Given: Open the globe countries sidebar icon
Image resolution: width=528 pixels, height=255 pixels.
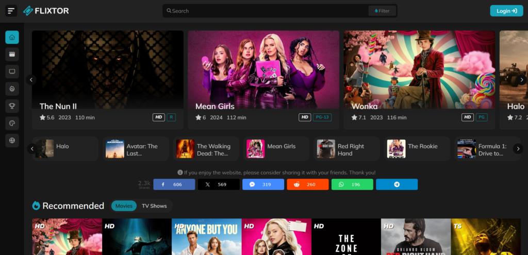Looking at the screenshot, I should click(12, 140).
